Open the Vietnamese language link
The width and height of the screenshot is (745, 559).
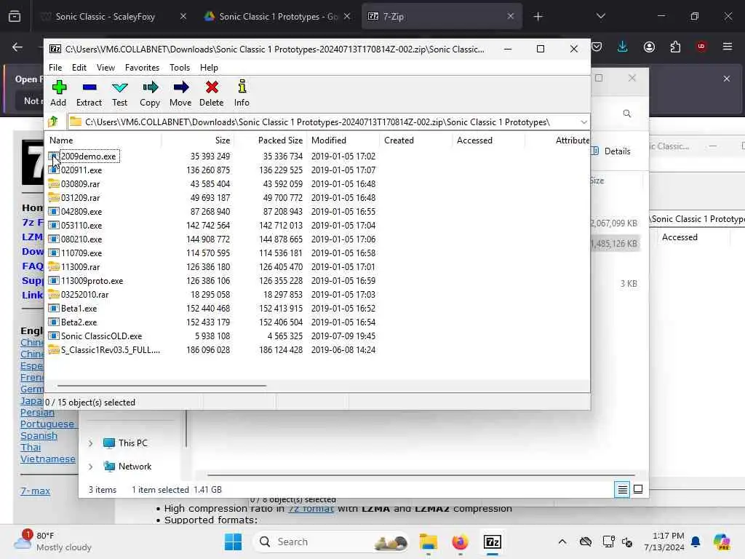tap(47, 459)
